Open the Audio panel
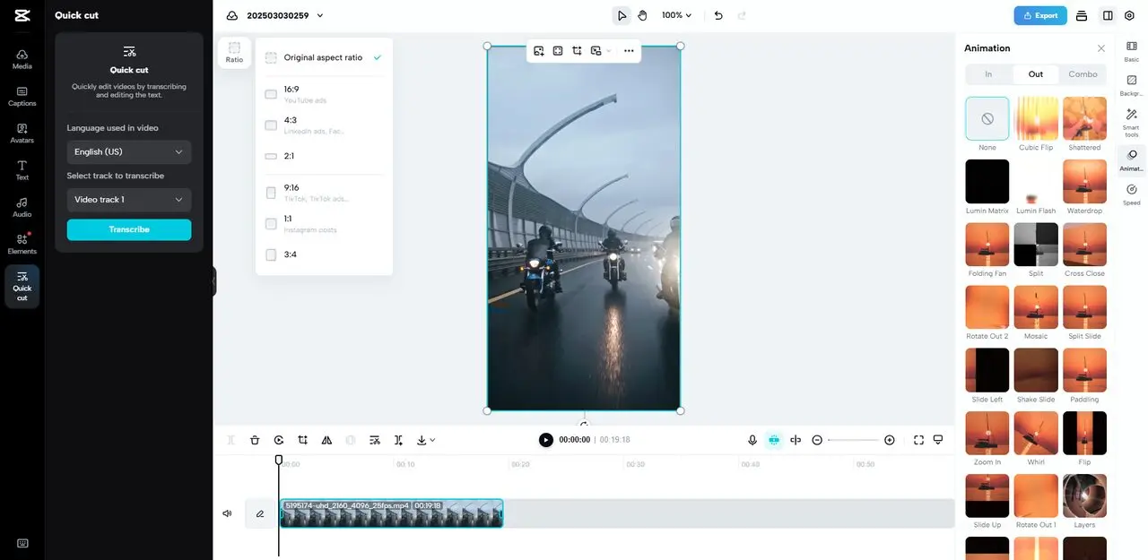 [22, 207]
